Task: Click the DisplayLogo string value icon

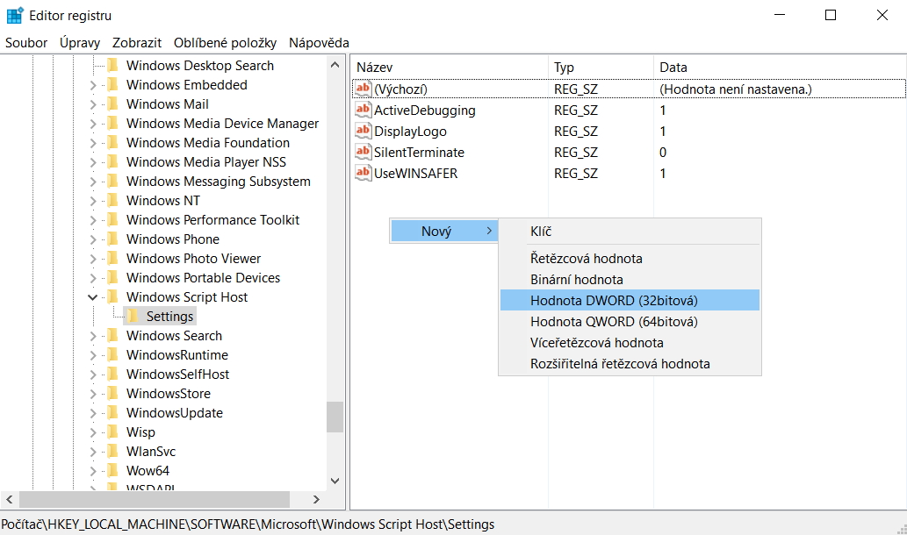Action: pyautogui.click(x=364, y=132)
